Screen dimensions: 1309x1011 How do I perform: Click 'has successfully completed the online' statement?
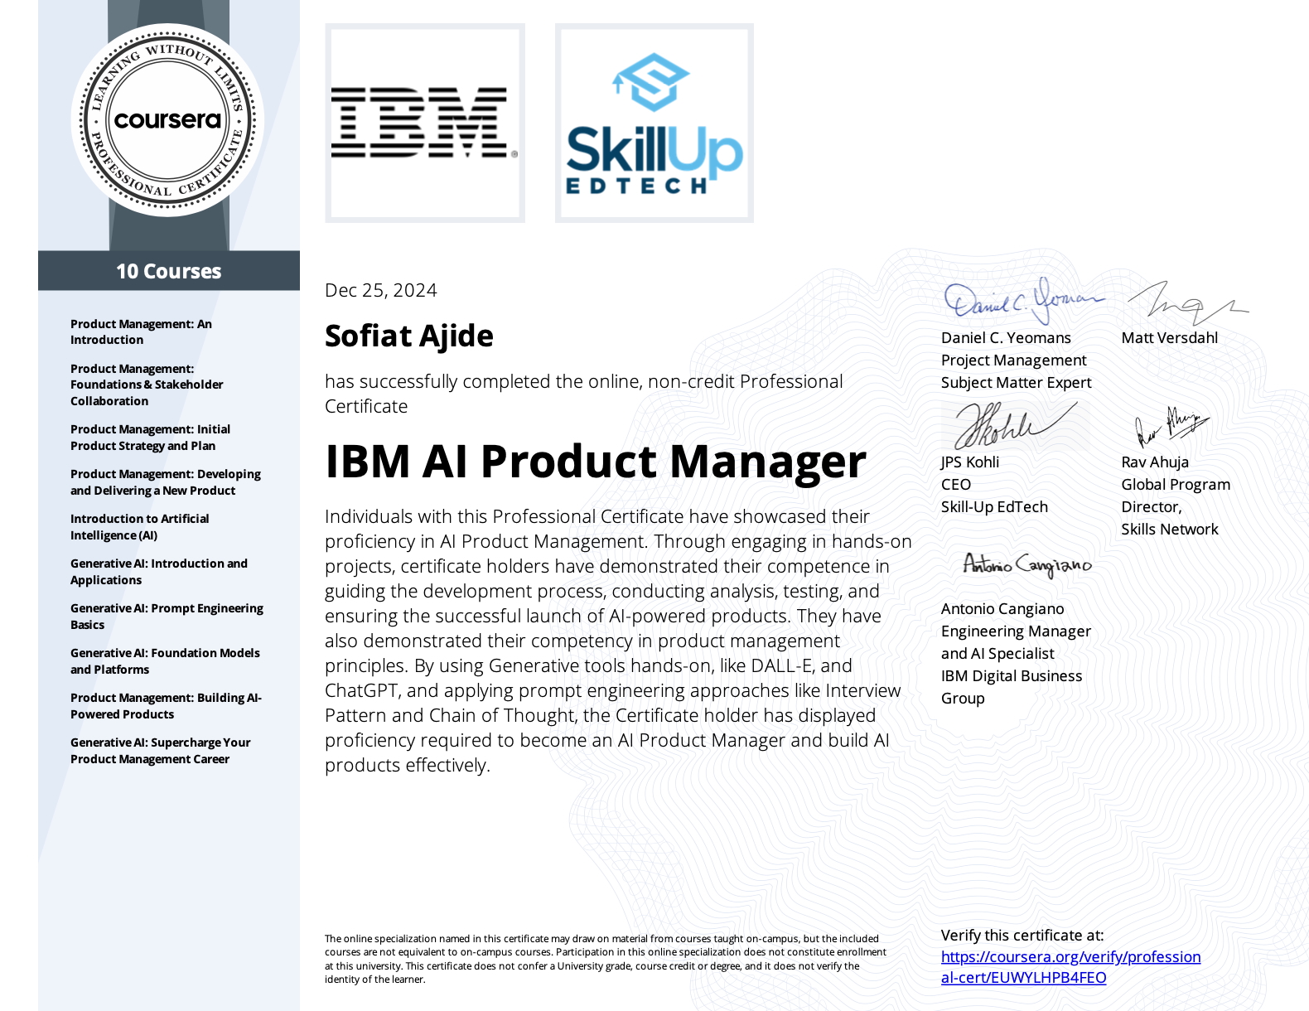(584, 394)
